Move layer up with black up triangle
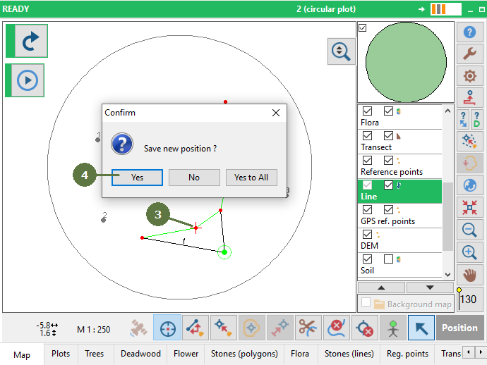This screenshot has width=487, height=365. [381, 287]
